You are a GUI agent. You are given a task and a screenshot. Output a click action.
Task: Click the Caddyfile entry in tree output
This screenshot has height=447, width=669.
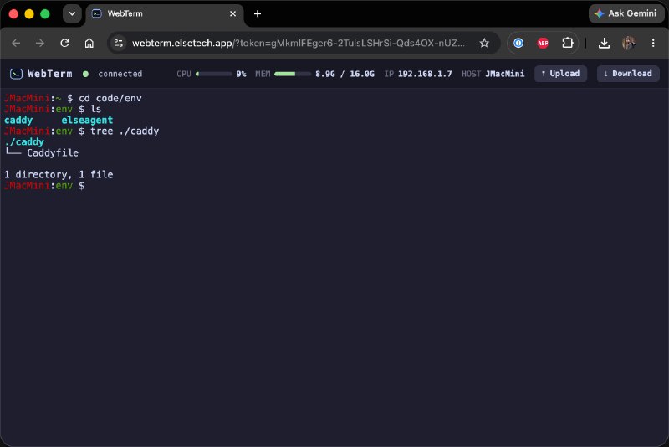point(53,153)
